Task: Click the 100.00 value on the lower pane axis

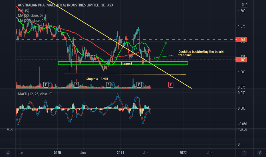Action: 242,130
